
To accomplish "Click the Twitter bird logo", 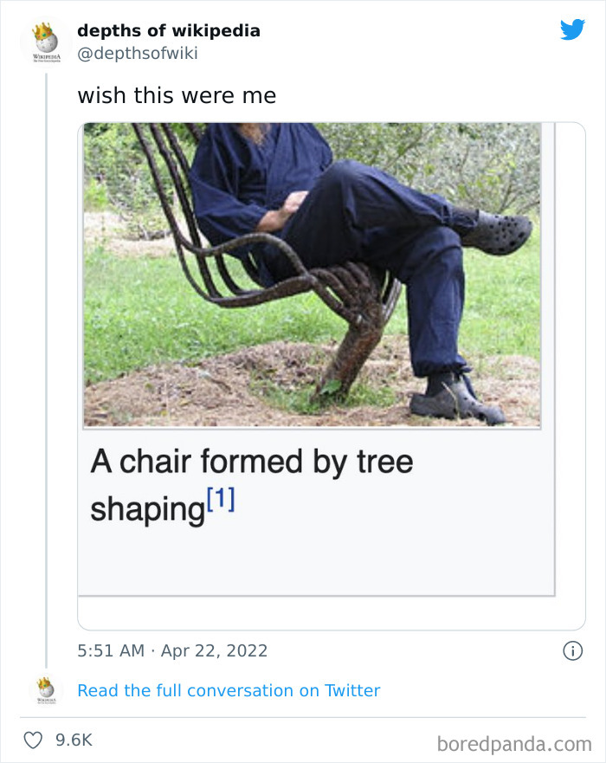I will tap(572, 30).
